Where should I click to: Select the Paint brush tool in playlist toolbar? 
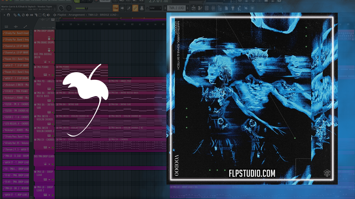click(19, 15)
